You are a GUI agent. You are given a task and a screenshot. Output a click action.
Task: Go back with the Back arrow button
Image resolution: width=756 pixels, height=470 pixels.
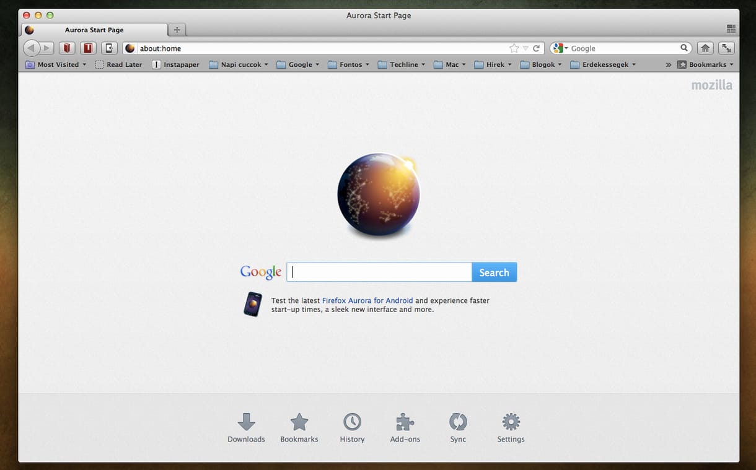pyautogui.click(x=31, y=48)
